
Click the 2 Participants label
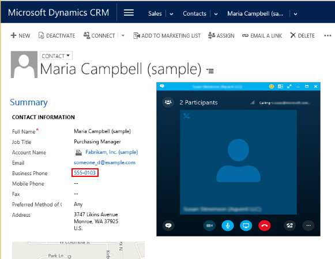(198, 102)
